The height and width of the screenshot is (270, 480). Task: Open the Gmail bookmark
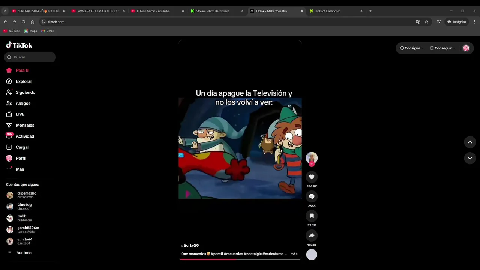pos(48,31)
